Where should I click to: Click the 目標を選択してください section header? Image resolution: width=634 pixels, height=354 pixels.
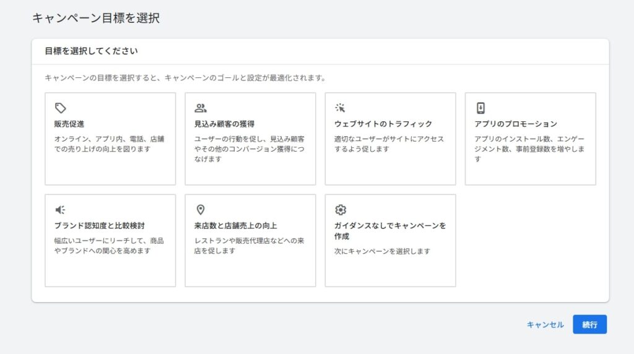[91, 51]
